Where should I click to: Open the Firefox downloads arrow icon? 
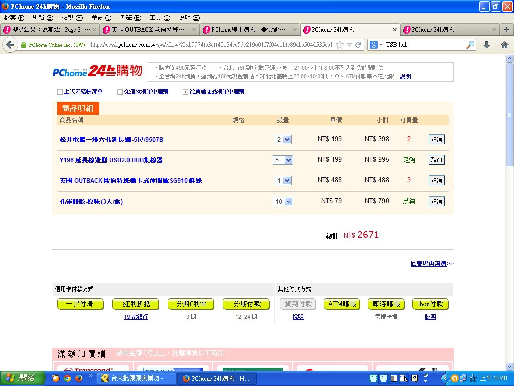[486, 45]
